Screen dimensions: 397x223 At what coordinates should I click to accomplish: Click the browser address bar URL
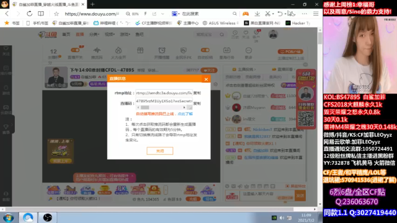[92, 14]
